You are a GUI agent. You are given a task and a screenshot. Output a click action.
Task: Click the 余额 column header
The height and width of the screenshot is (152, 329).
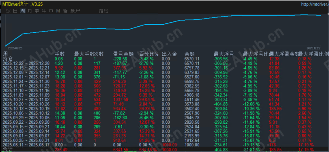click(x=189, y=54)
